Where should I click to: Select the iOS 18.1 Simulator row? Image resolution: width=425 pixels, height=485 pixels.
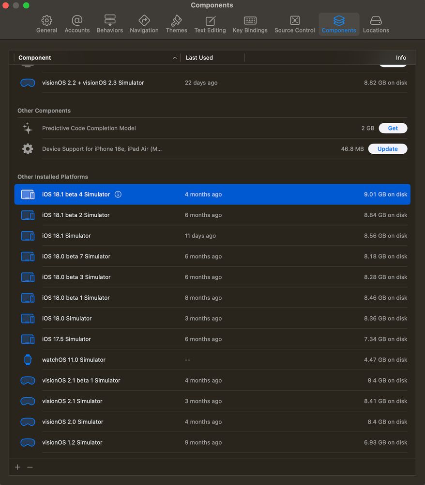click(212, 236)
